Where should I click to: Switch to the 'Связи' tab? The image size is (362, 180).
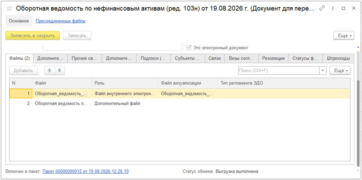[x=215, y=58]
